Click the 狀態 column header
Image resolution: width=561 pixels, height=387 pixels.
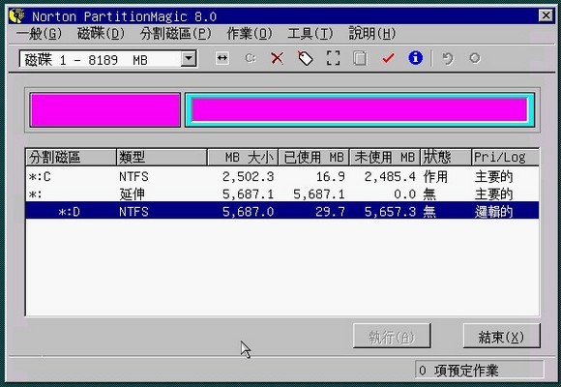click(446, 157)
